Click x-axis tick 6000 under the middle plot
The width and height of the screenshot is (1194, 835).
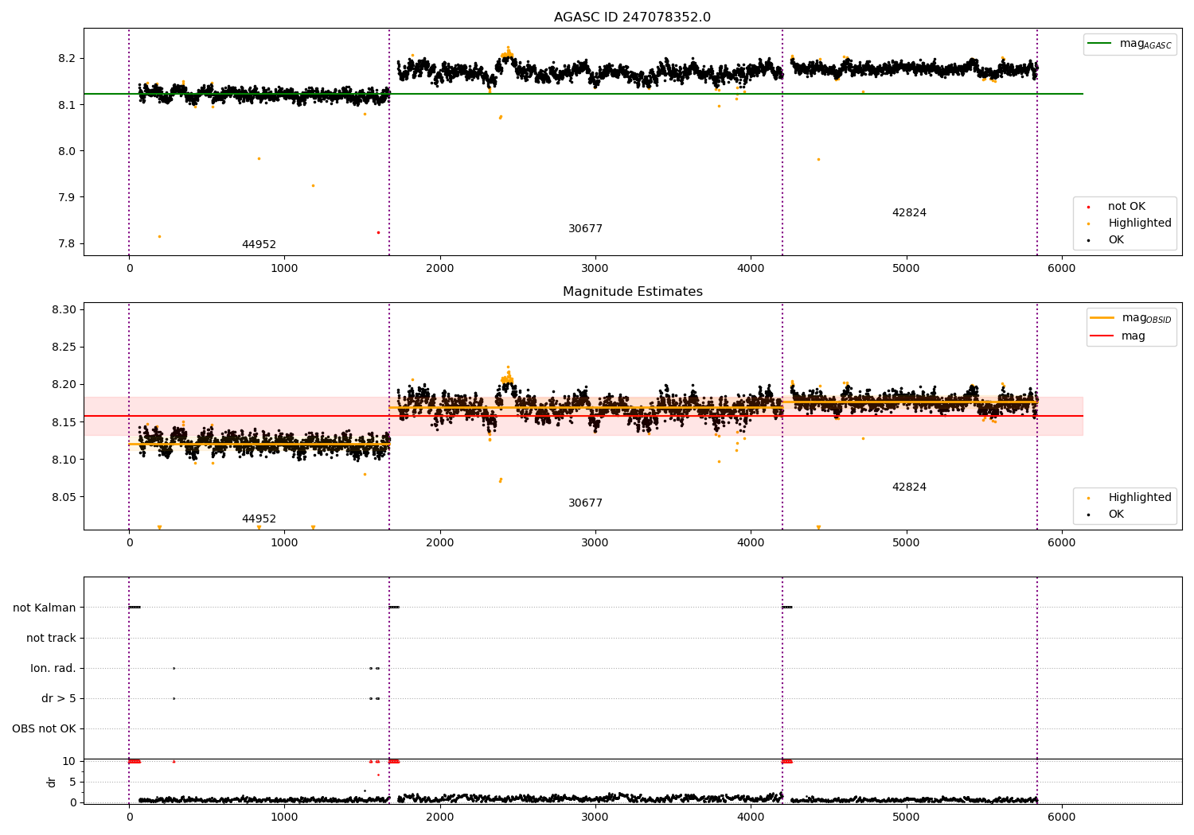tap(1061, 543)
